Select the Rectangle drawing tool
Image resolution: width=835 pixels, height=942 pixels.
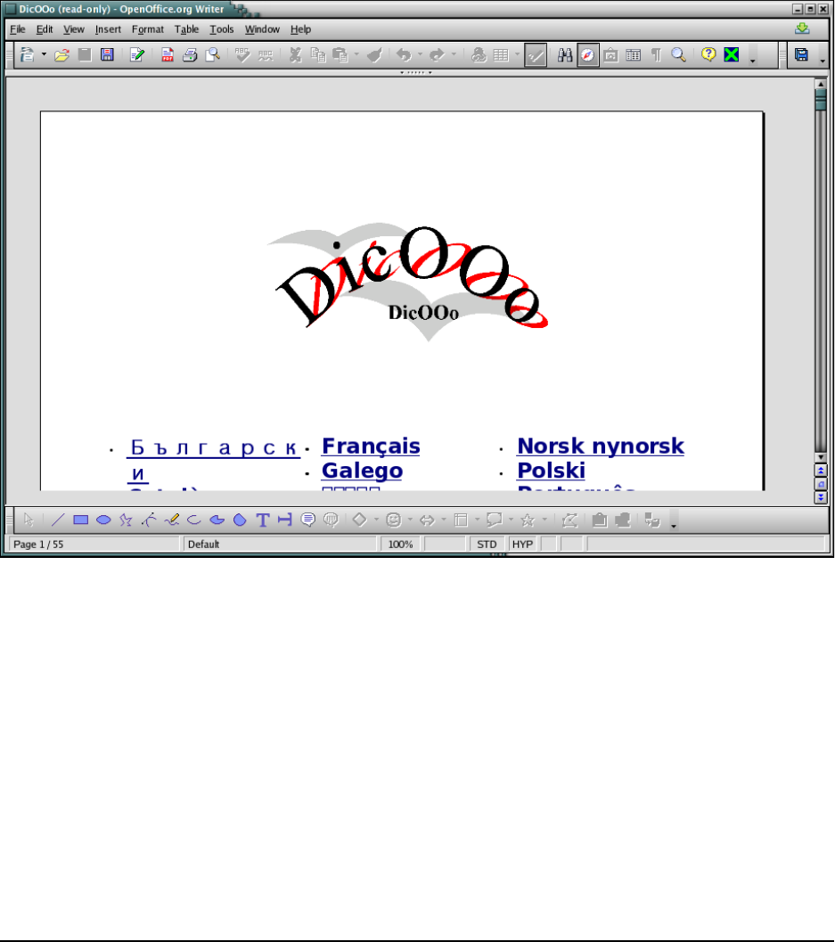pos(80,520)
